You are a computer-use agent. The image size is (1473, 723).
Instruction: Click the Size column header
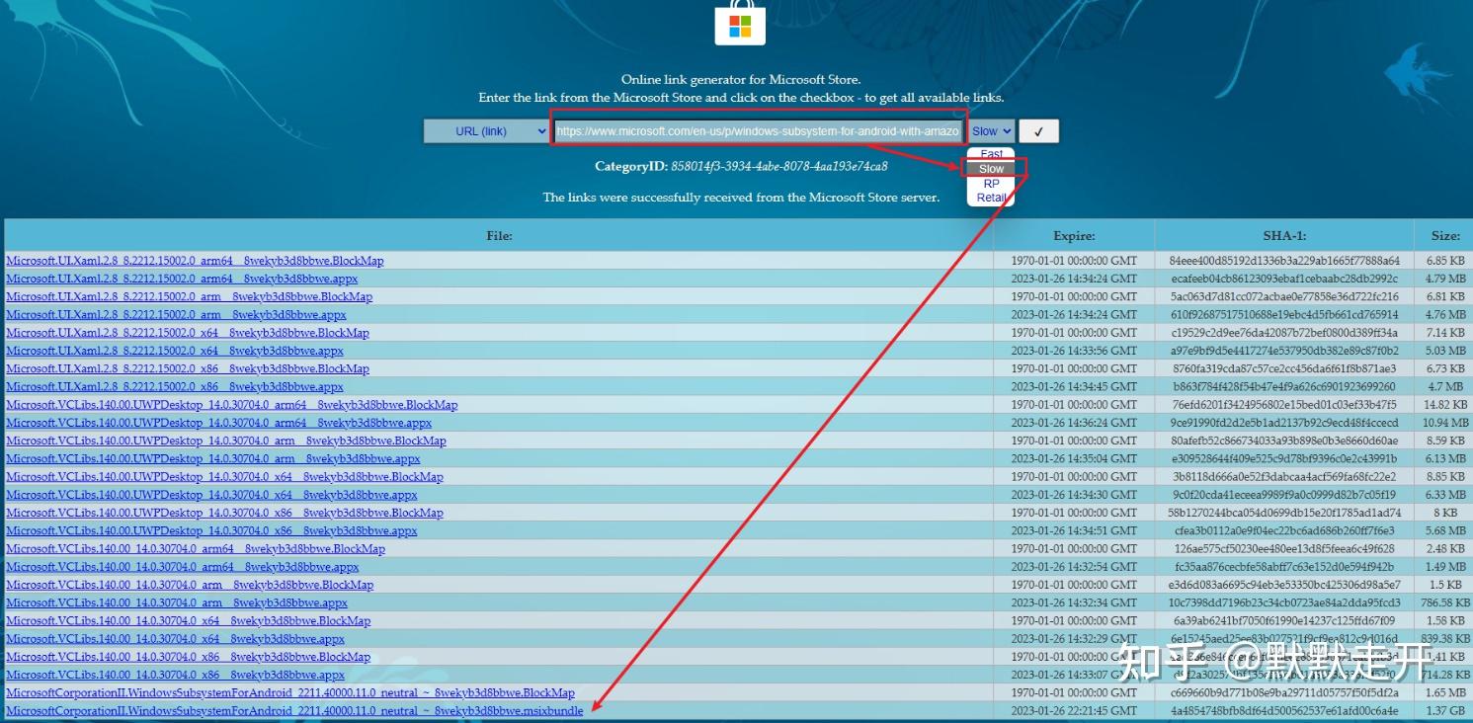[1444, 235]
